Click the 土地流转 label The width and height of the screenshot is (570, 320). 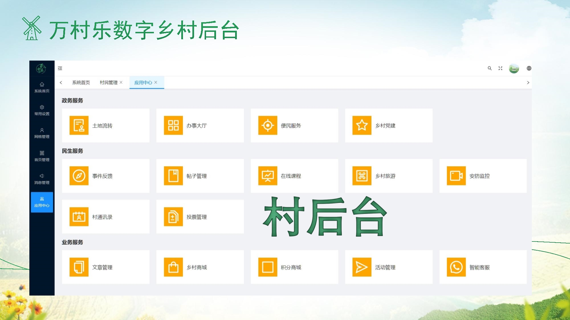point(102,125)
